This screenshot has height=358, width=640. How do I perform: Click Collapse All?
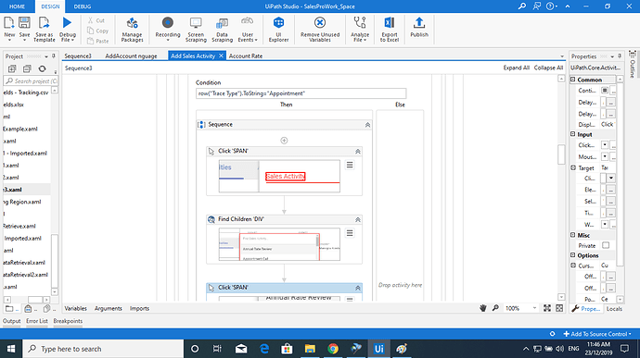point(548,68)
